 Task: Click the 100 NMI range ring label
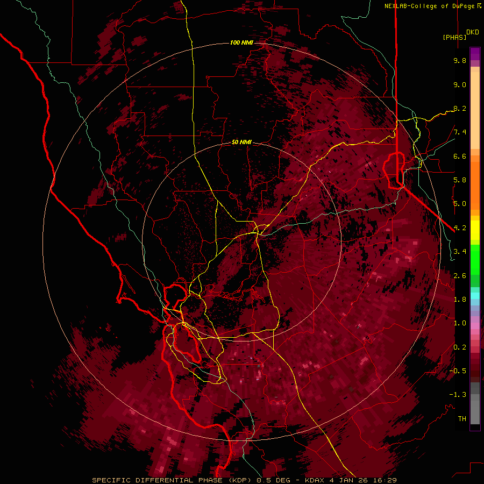coord(241,42)
